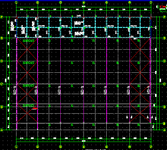
Task: Select top grid bubble for axis 4
Action: tap(83, 2)
